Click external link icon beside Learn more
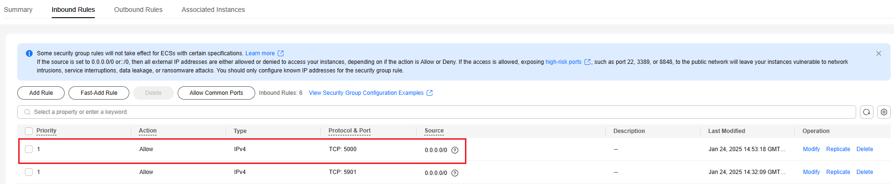The height and width of the screenshot is (184, 894). pos(281,53)
